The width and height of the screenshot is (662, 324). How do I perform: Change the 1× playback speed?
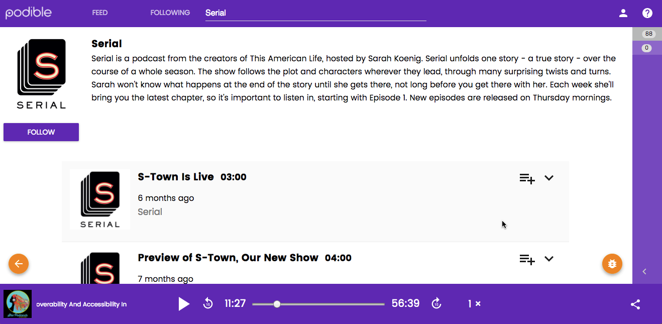[x=474, y=304]
